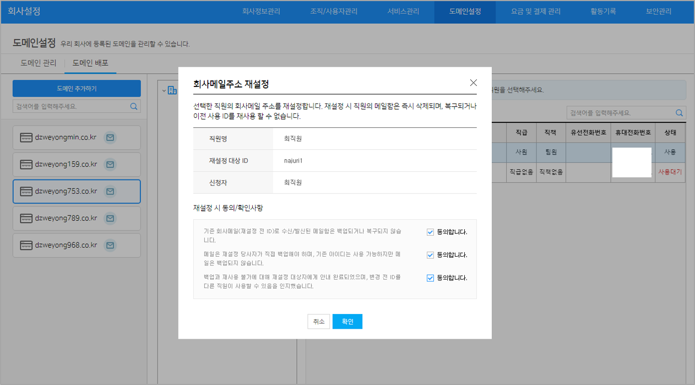The width and height of the screenshot is (695, 385).
Task: Click mail icon next to dzweyong753.co.kr
Action: pyautogui.click(x=110, y=192)
